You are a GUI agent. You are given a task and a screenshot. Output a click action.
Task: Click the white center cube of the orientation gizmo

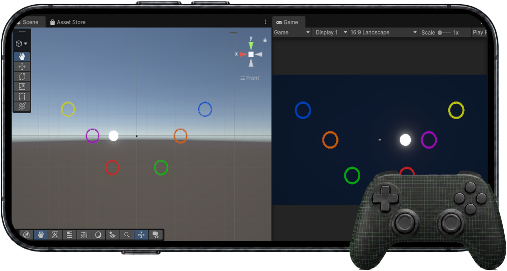251,54
